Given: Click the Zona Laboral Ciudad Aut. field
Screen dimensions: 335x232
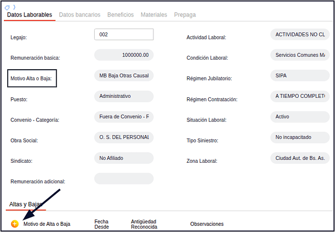Looking at the screenshot, I should coord(299,158).
